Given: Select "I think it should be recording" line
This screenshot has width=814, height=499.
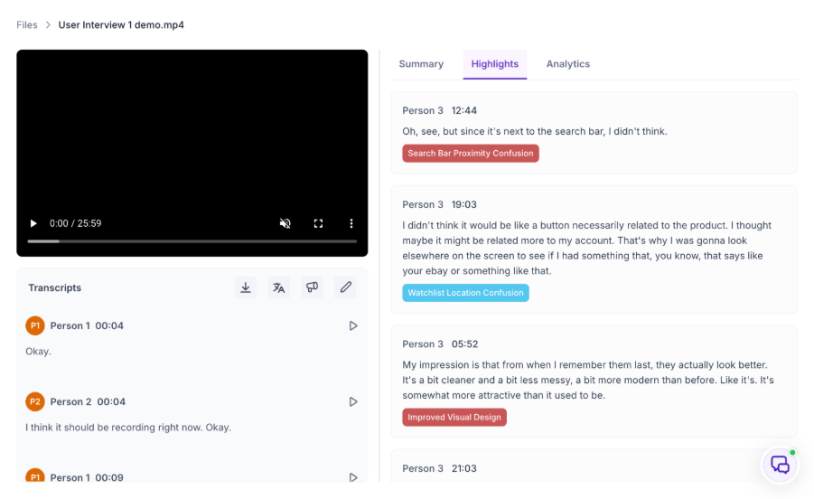Looking at the screenshot, I should pos(128,428).
